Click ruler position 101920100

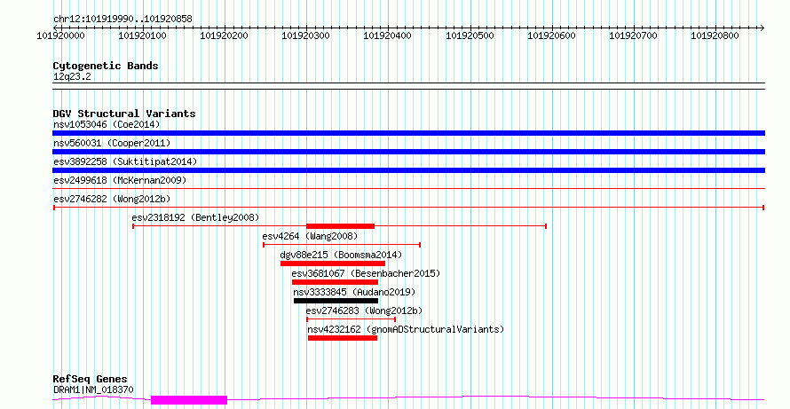143,35
